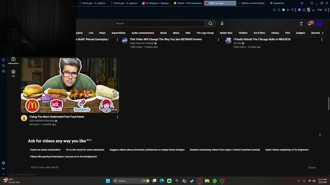Launch Epic Games from the taskbar

pyautogui.click(x=177, y=181)
